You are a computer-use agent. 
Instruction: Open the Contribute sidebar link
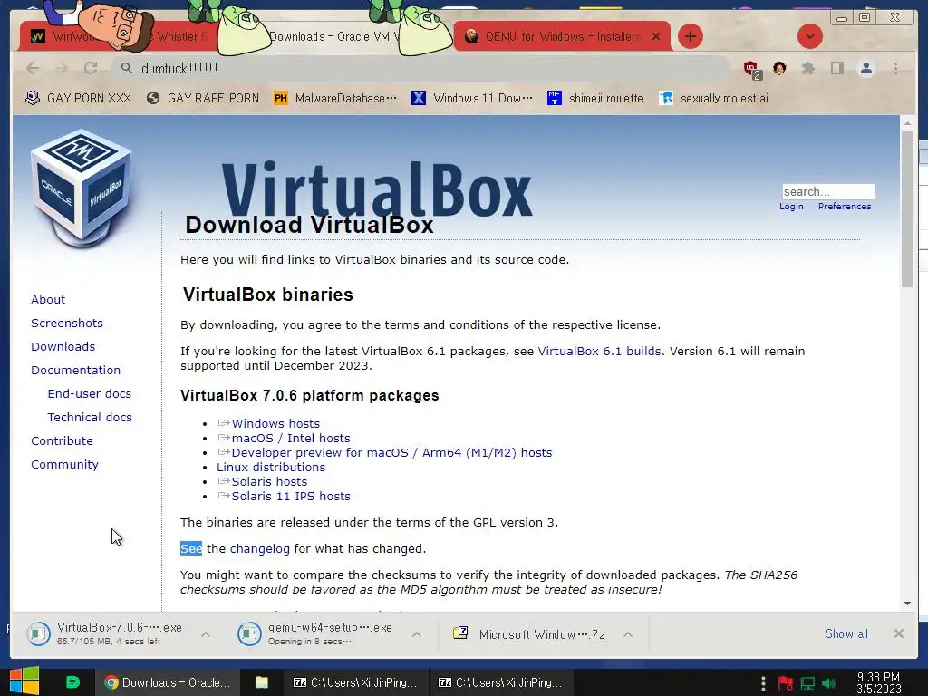coord(62,441)
